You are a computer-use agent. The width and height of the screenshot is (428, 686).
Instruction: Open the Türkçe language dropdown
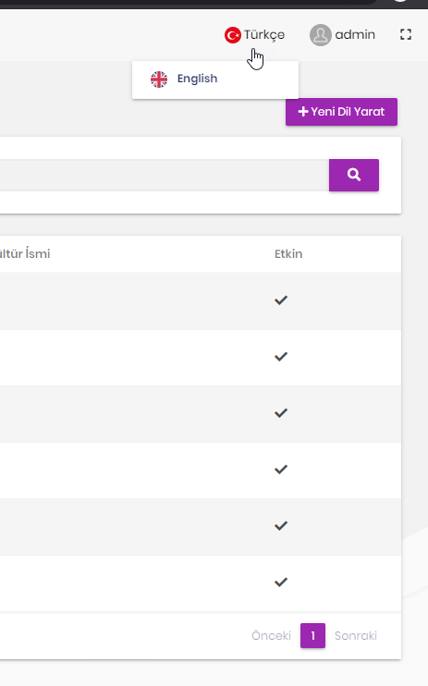coord(255,35)
